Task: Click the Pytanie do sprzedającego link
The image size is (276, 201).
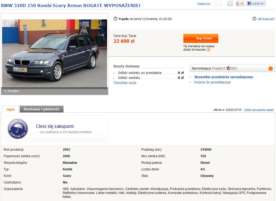Action: [213, 82]
